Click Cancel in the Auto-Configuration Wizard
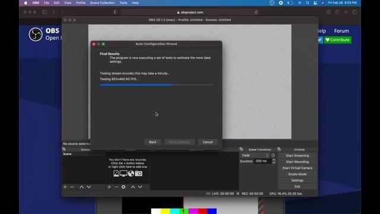This screenshot has width=380, height=214. pyautogui.click(x=208, y=142)
